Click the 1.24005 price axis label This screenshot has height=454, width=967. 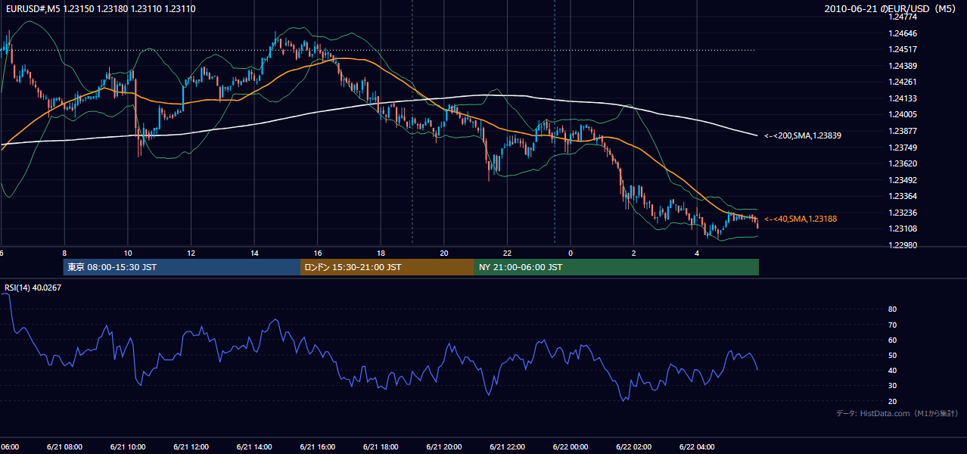[x=903, y=114]
